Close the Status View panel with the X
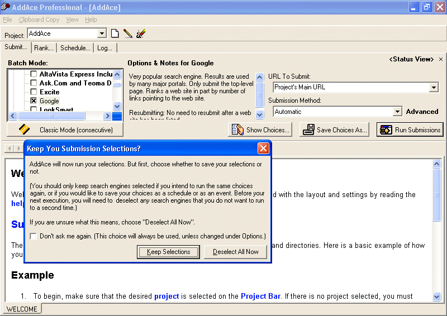Image resolution: width=447 pixels, height=316 pixels. coord(441,59)
